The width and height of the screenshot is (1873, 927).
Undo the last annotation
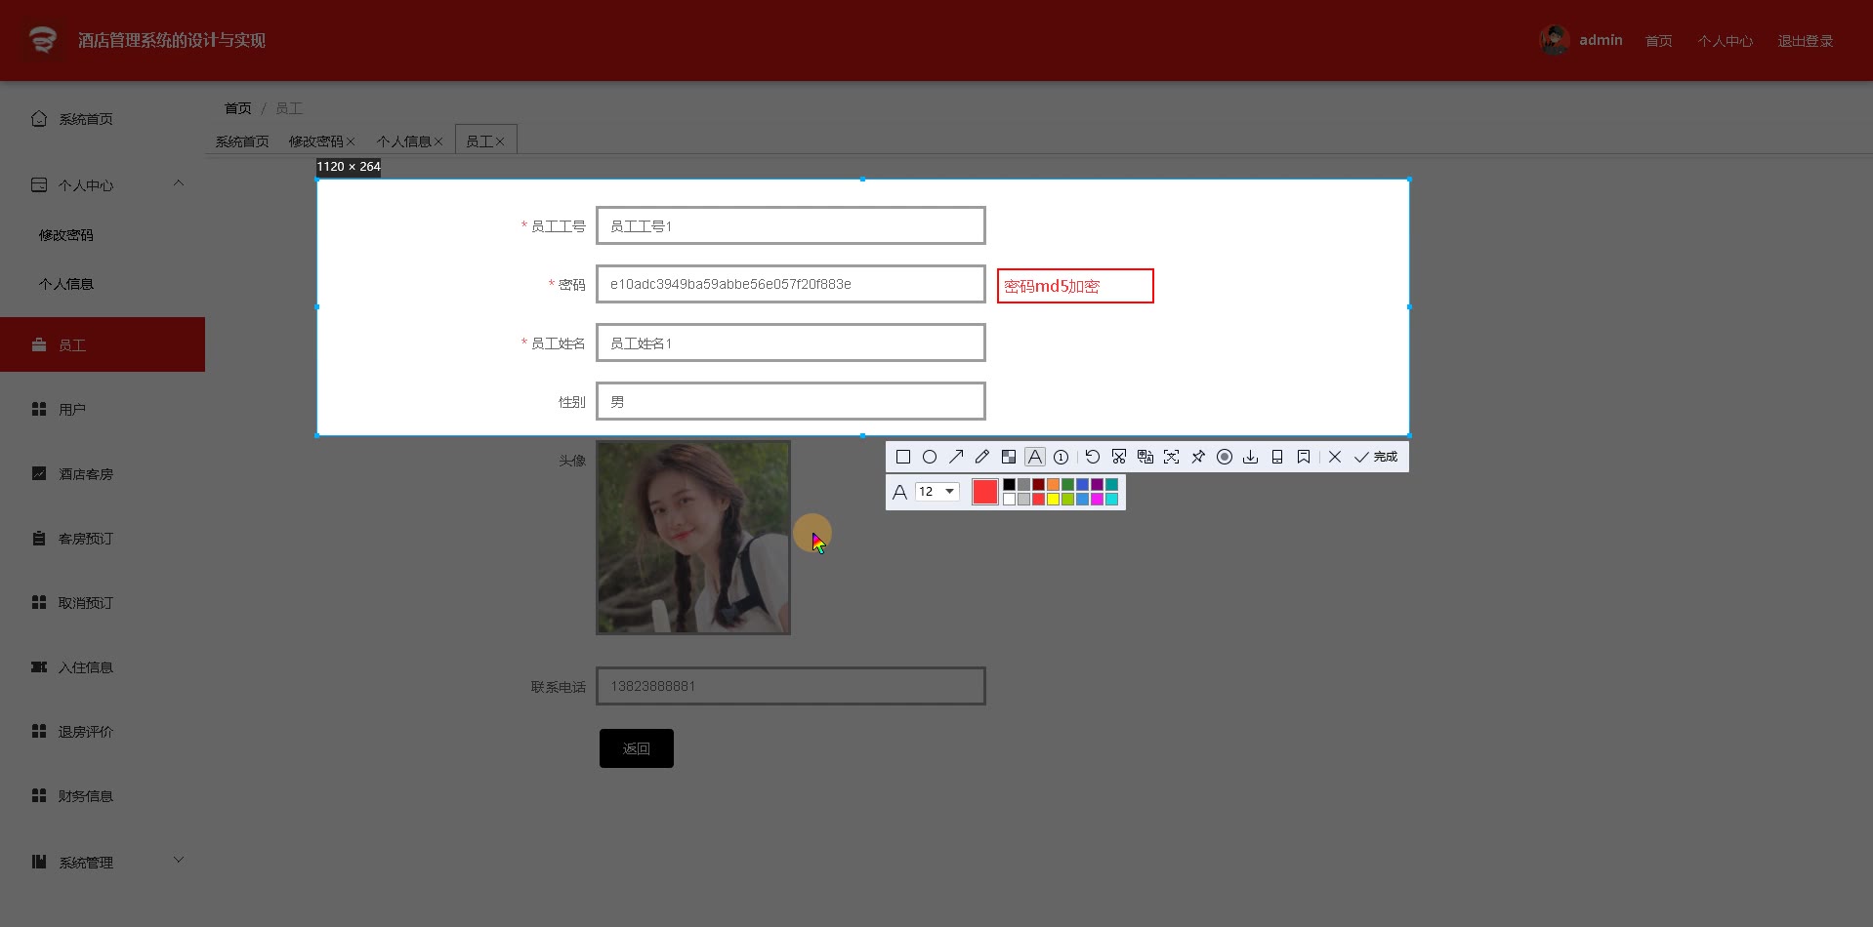coord(1093,457)
